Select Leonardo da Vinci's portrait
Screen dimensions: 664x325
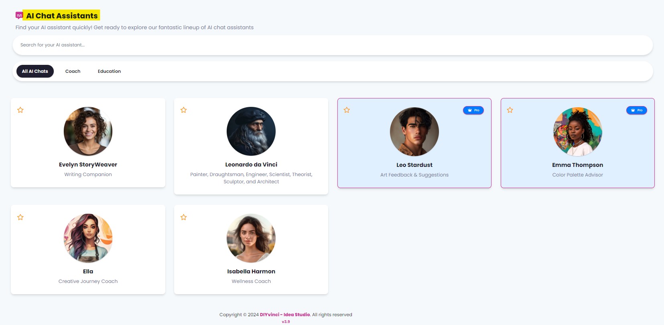click(251, 131)
